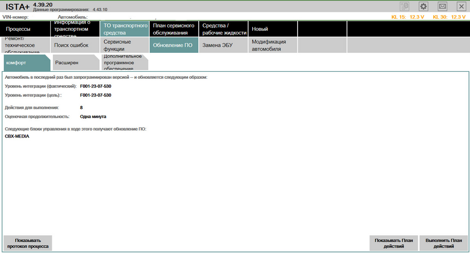
Task: Open Ремонт/техническое обслуживание sub-tab
Action: [x=25, y=45]
